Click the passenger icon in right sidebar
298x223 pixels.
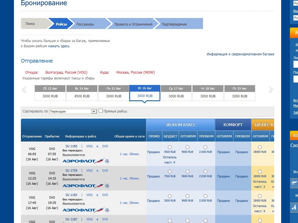point(294,207)
